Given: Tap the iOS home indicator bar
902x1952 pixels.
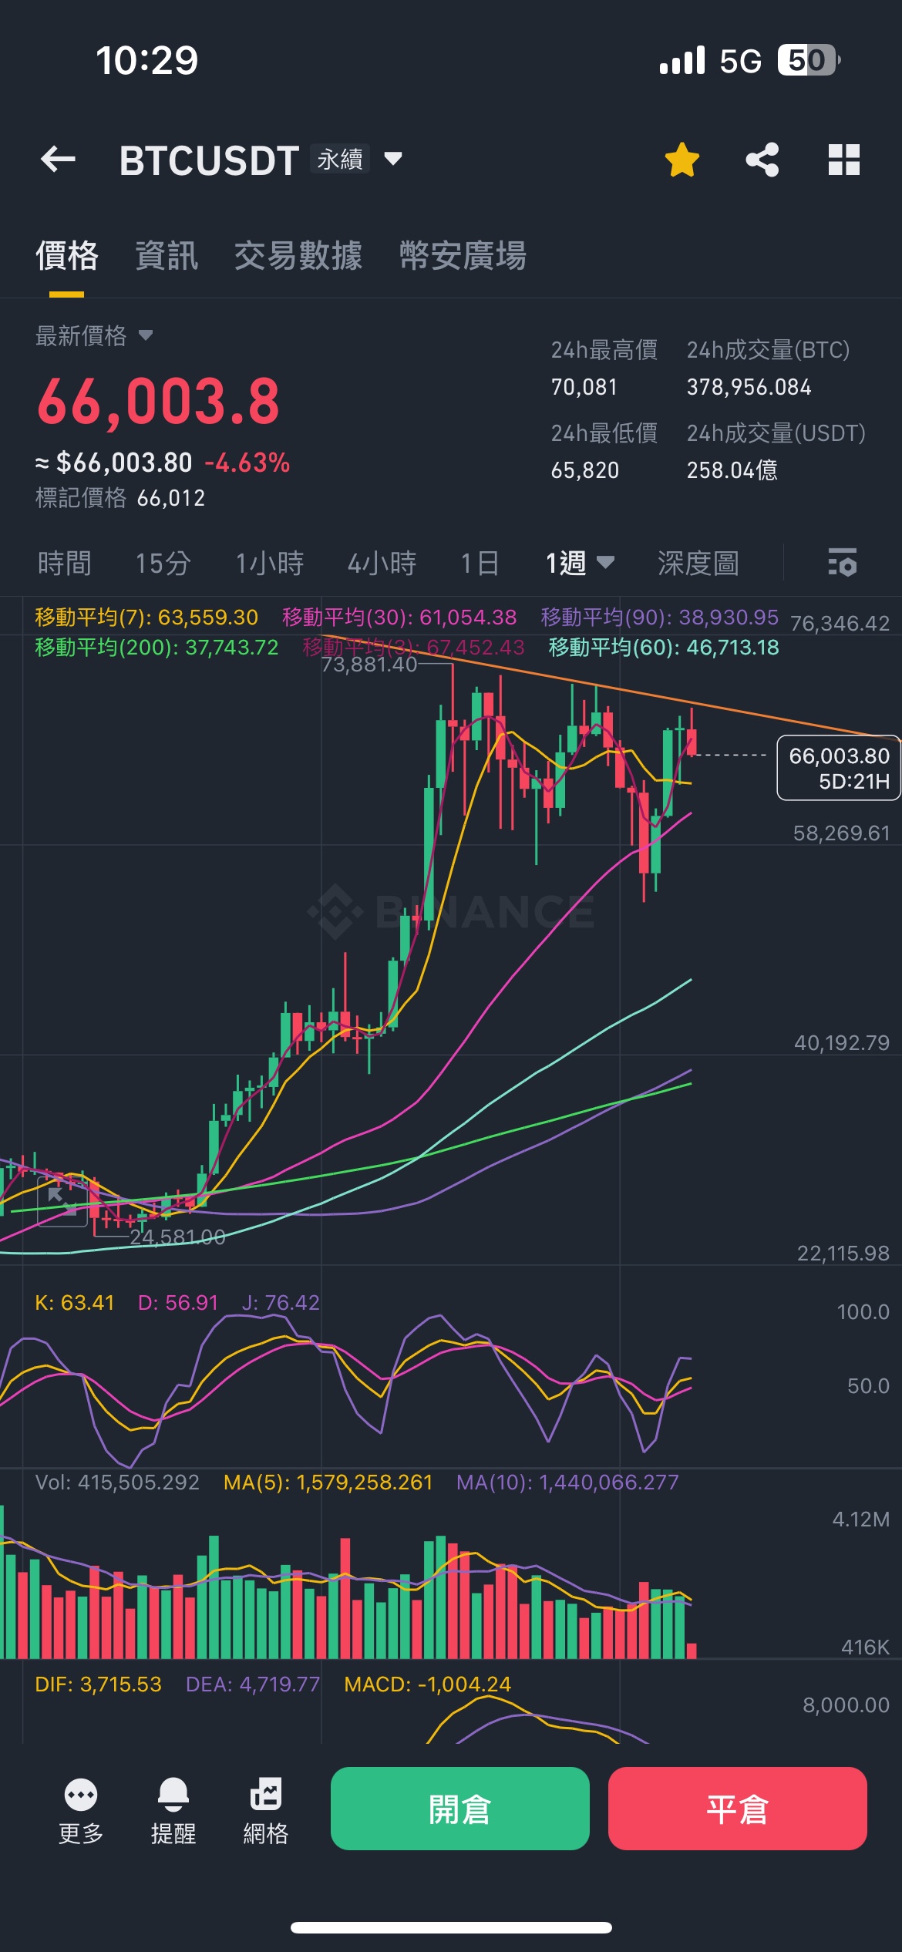Looking at the screenshot, I should [x=451, y=1927].
